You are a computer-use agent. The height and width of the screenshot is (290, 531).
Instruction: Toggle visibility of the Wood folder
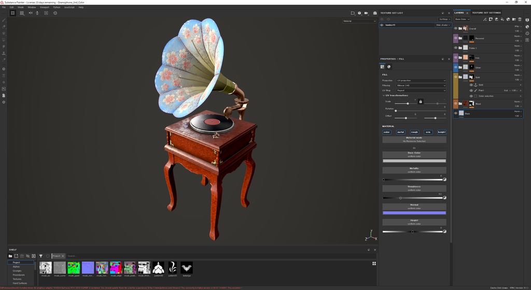pos(455,104)
